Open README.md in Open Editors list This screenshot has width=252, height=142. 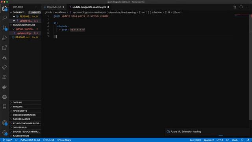(x=25, y=17)
